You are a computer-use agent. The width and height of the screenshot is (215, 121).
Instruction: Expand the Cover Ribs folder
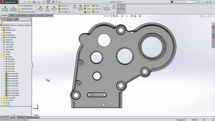tap(1, 100)
